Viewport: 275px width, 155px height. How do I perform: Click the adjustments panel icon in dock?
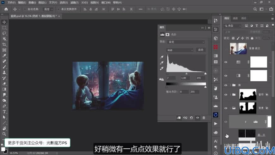[216, 29]
